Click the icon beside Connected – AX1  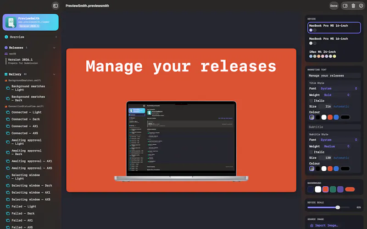tap(8, 126)
